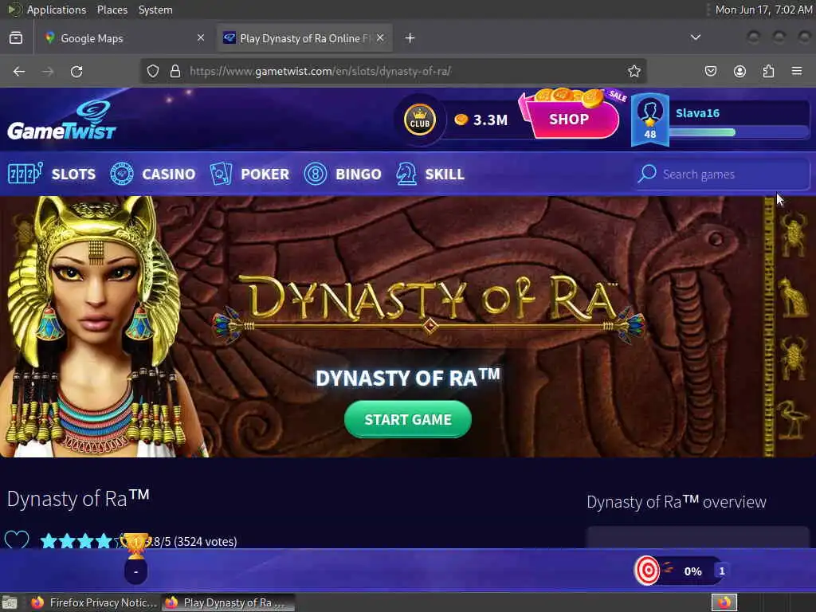Add game to favorites with heart icon
Image resolution: width=816 pixels, height=612 pixels.
17,540
